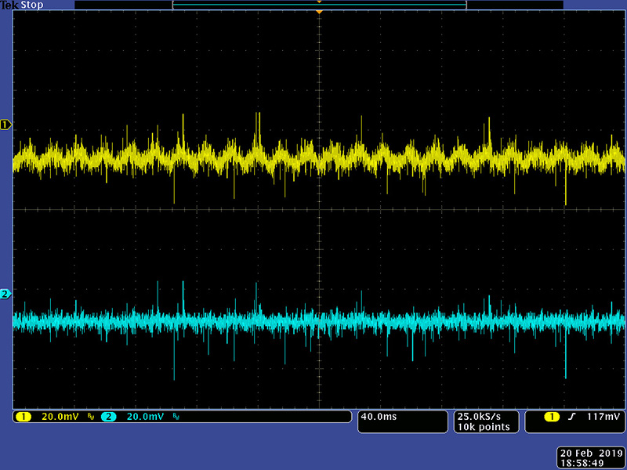
Task: Click the trigger source channel 1 badge
Action: click(x=552, y=417)
